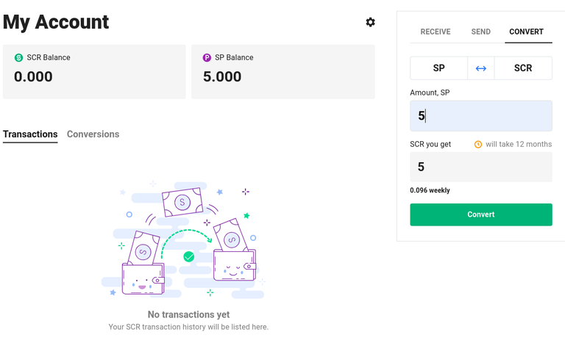Click the purple SP balance icon
Image resolution: width=565 pixels, height=346 pixels.
[x=207, y=57]
